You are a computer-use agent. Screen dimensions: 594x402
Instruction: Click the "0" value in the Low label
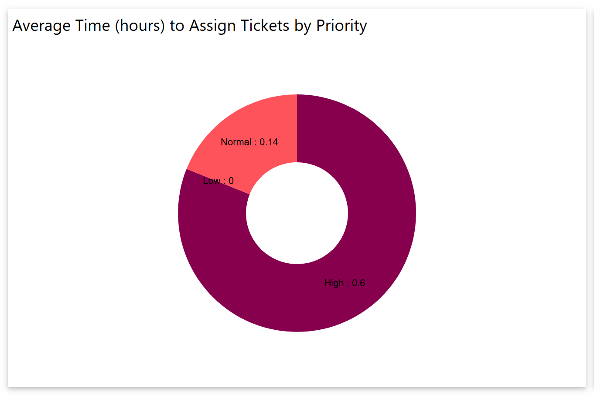pyautogui.click(x=231, y=181)
